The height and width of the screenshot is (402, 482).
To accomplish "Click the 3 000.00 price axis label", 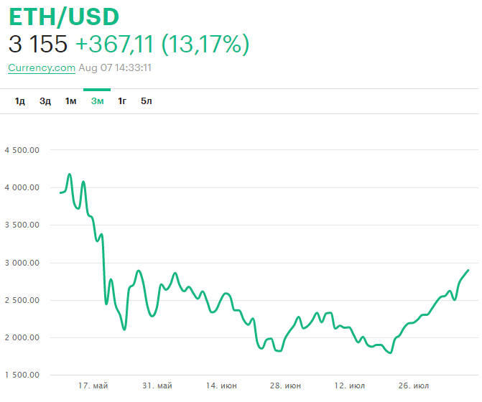I will pyautogui.click(x=22, y=263).
